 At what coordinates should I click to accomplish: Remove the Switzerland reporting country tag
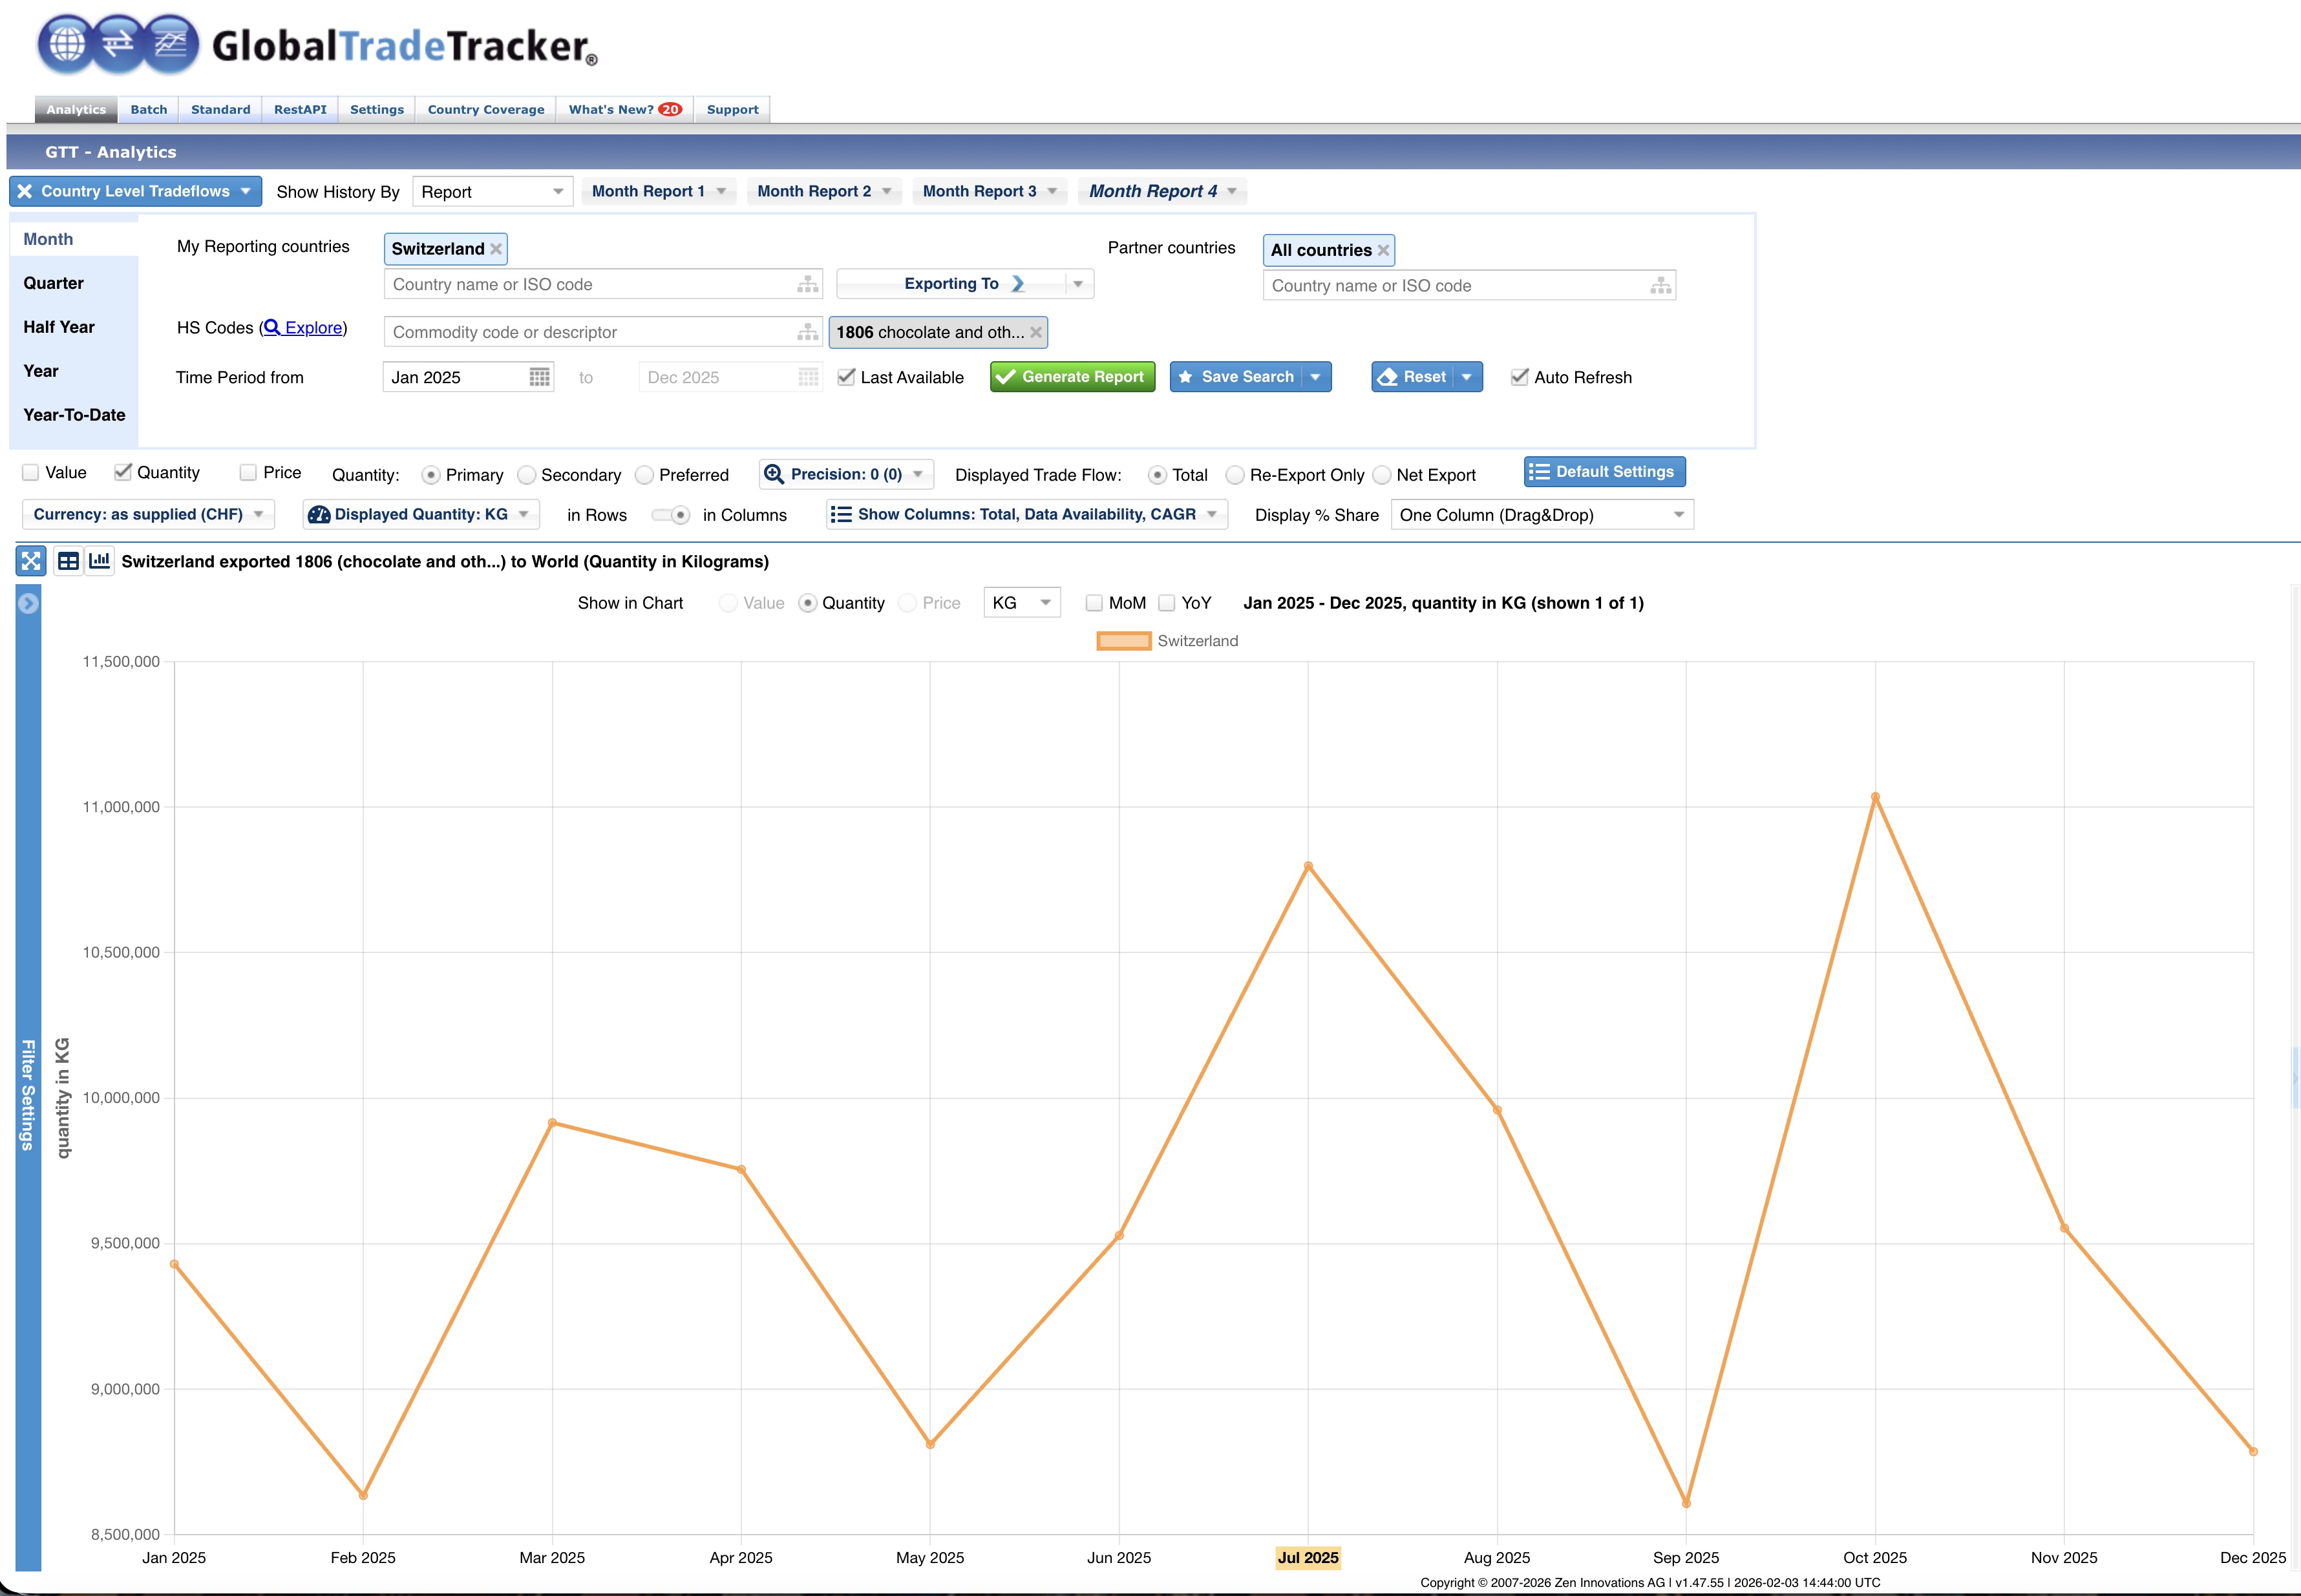tap(495, 249)
